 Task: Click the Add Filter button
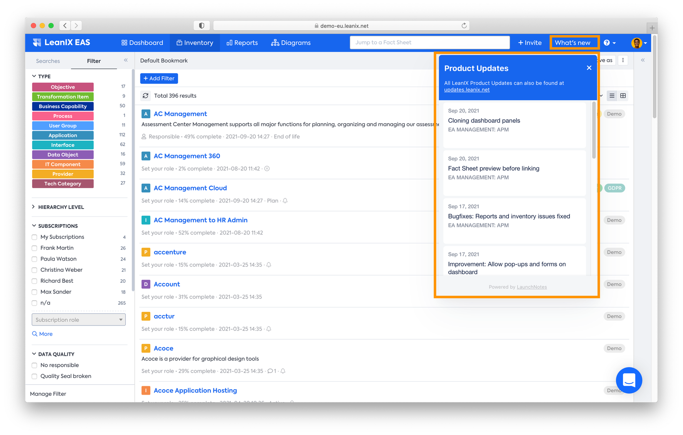[x=159, y=78]
